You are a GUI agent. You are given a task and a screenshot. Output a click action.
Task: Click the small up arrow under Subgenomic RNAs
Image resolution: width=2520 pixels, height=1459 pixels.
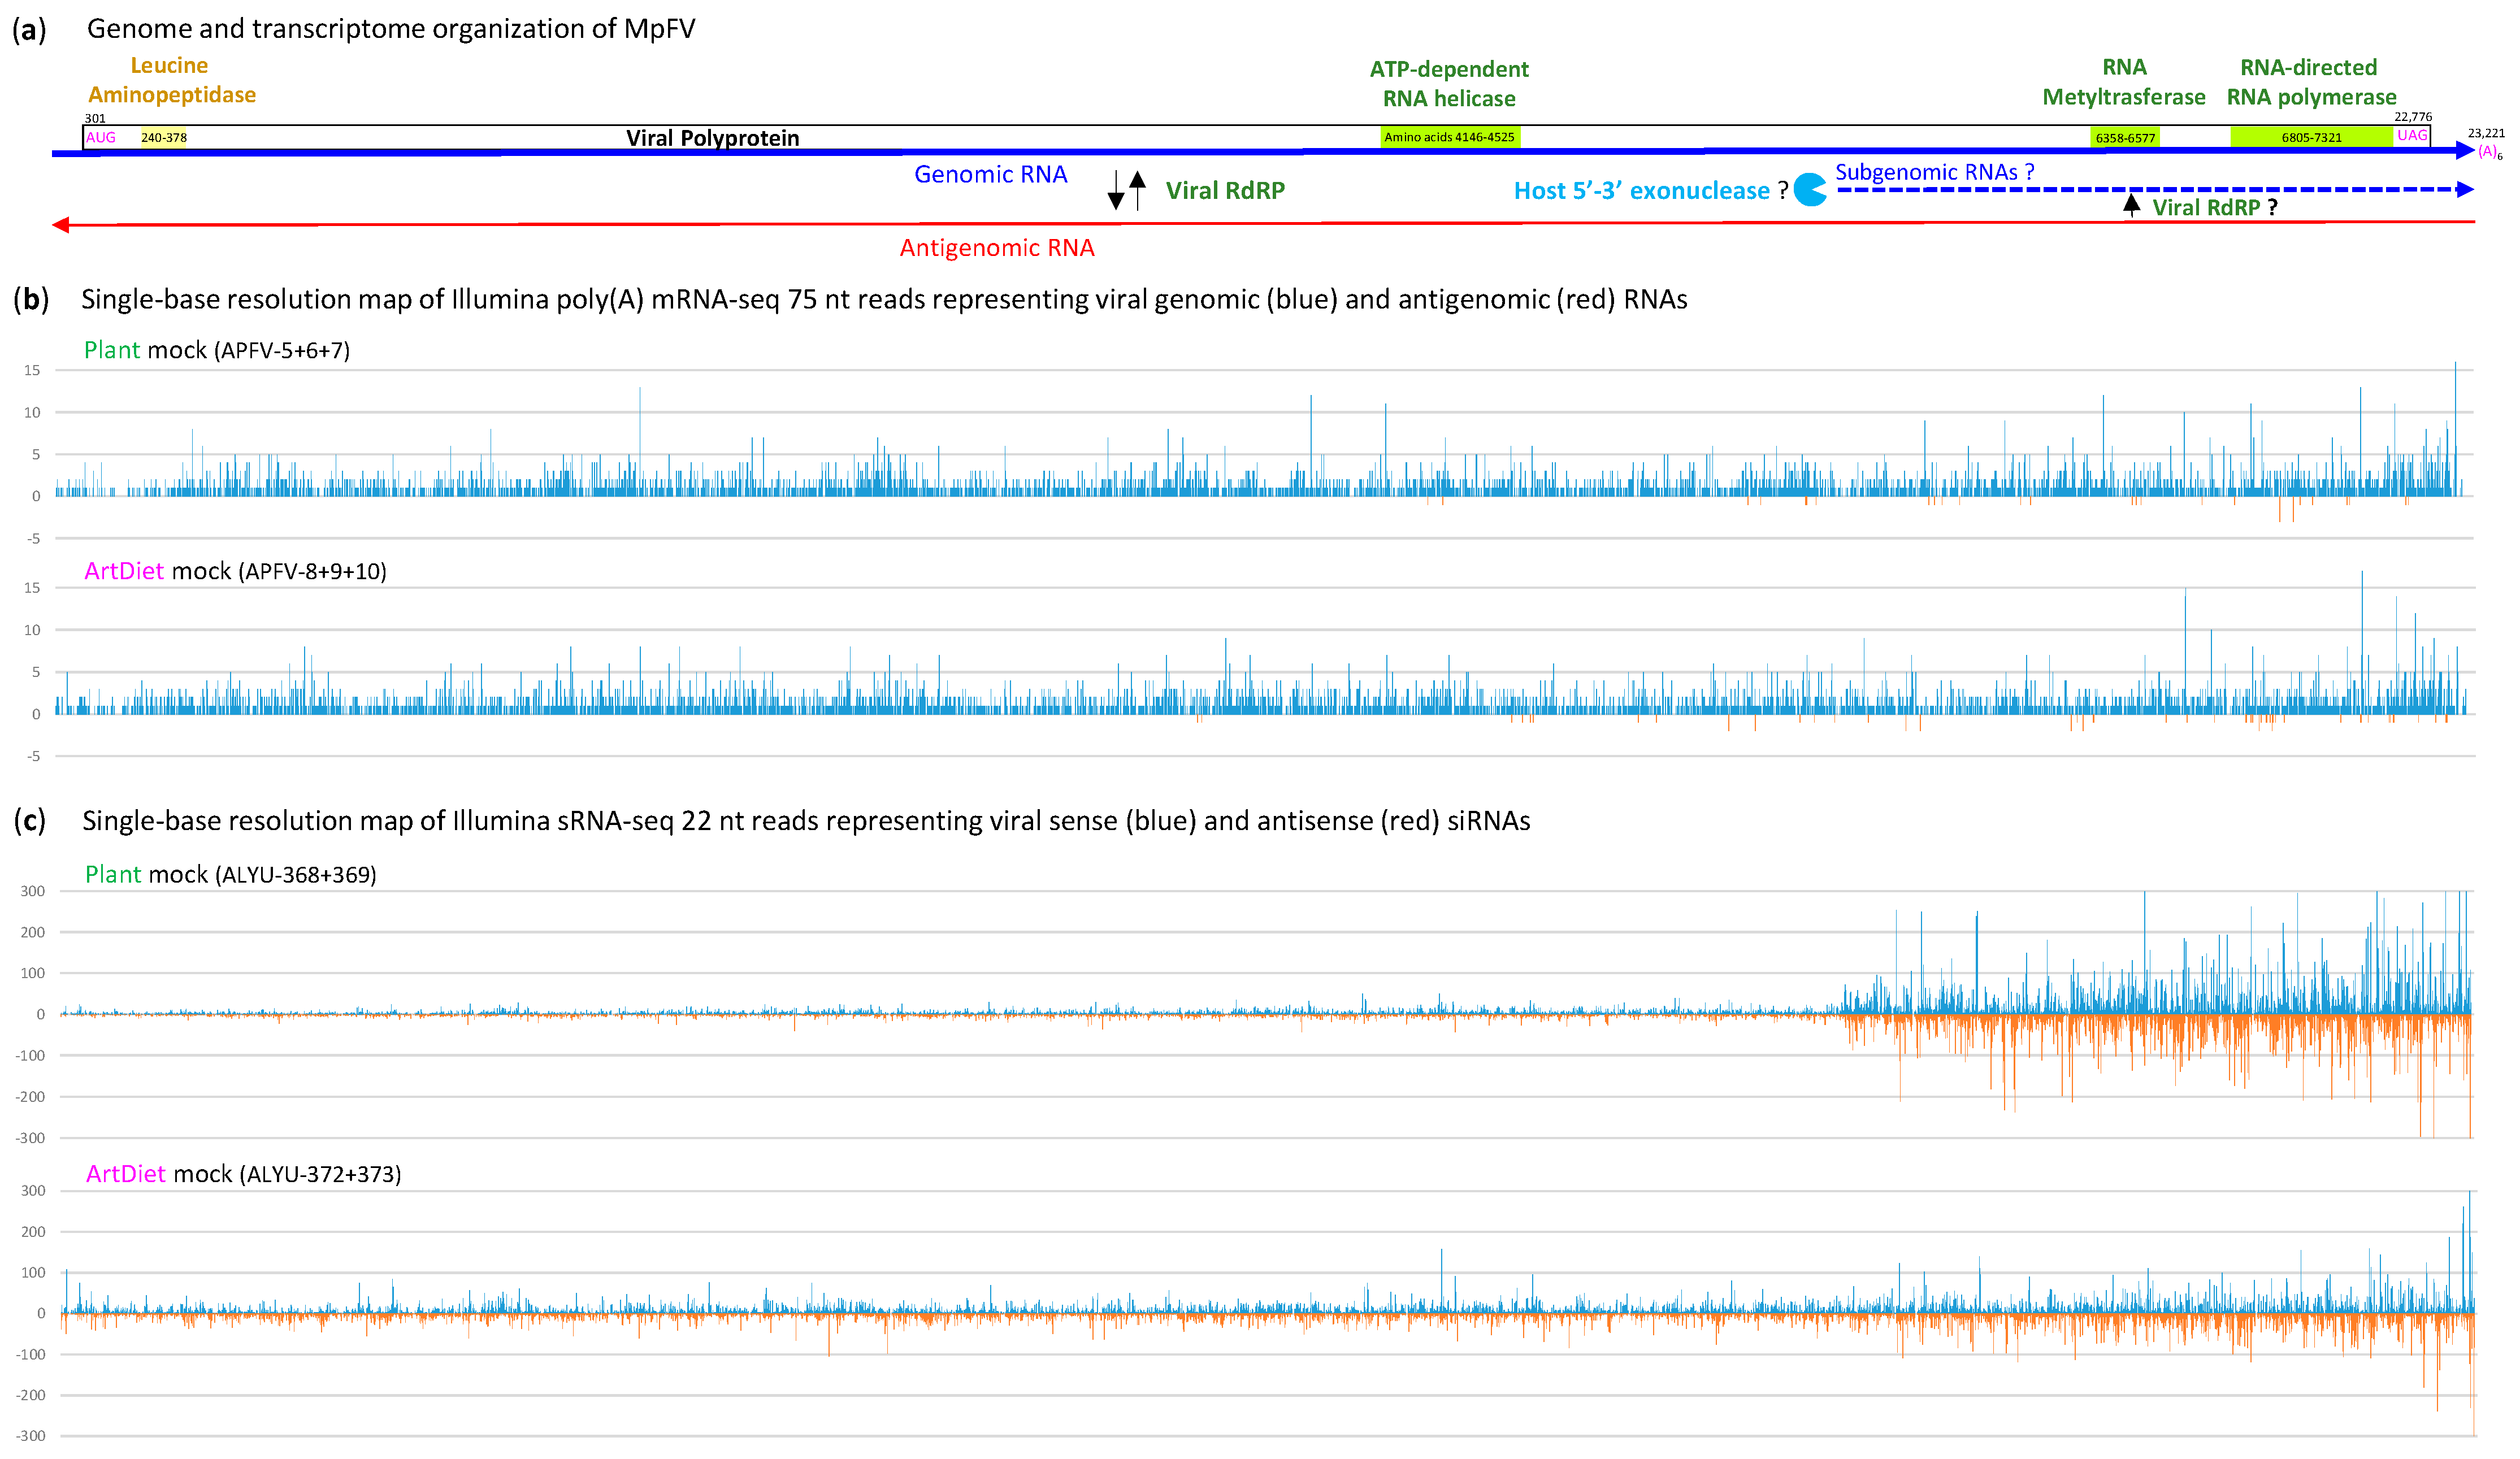(x=2131, y=205)
